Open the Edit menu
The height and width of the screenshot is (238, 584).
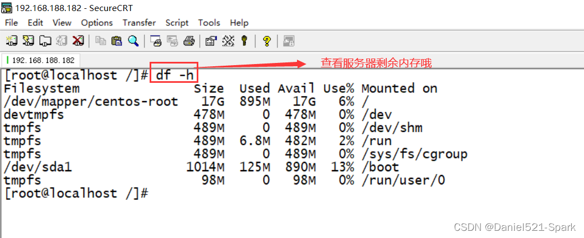pos(35,23)
